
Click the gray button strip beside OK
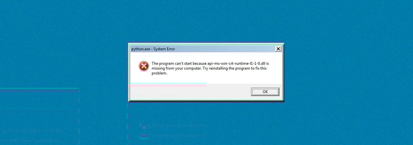pyautogui.click(x=190, y=92)
